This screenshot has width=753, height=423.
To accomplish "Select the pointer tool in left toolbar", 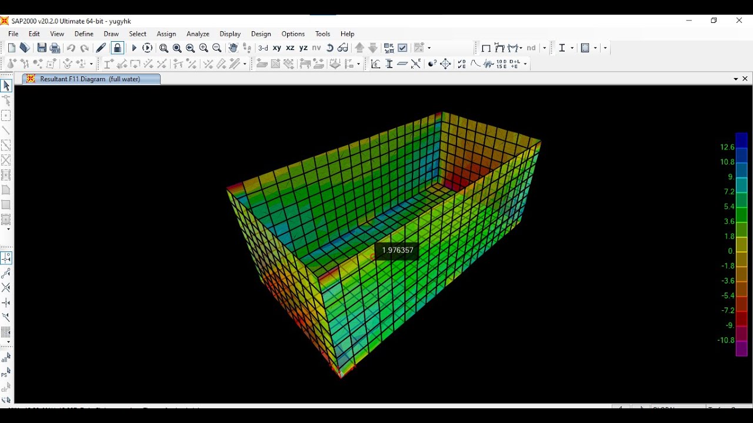I will click(x=6, y=86).
